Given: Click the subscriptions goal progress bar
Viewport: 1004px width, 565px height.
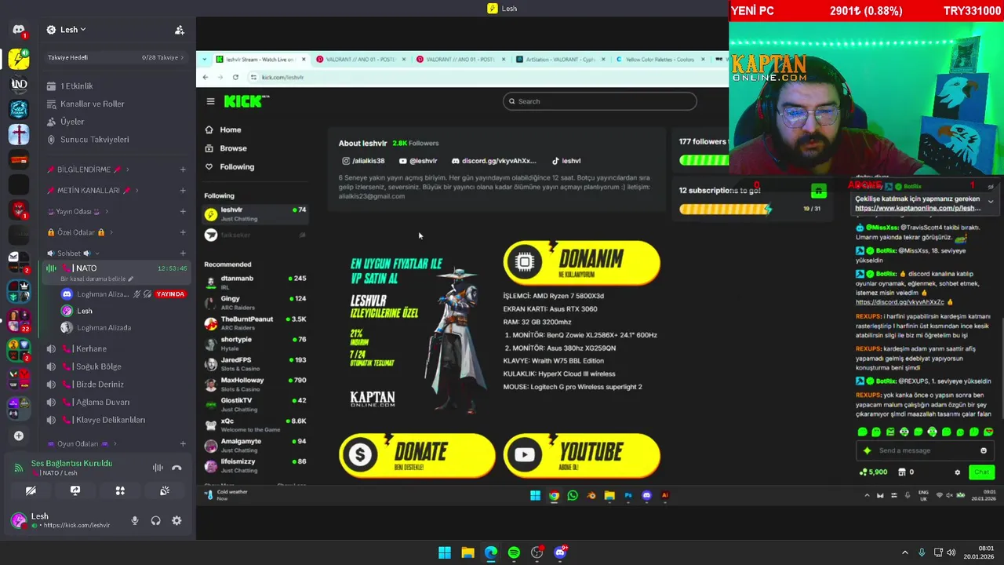Looking at the screenshot, I should click(726, 209).
